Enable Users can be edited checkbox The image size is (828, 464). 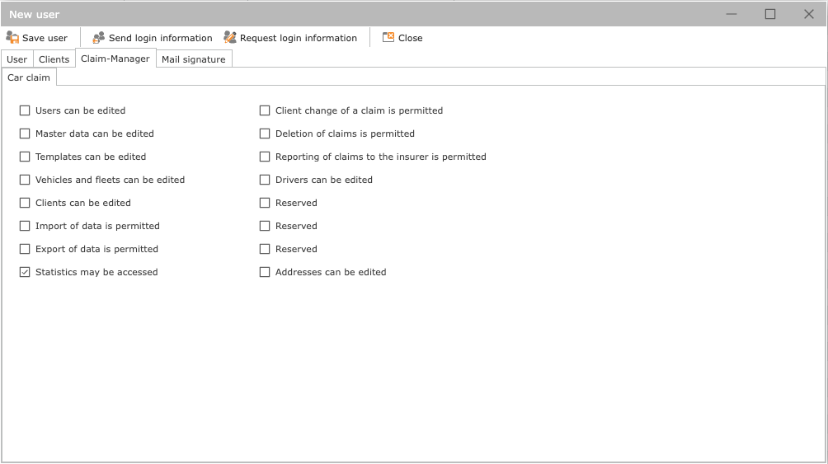point(25,110)
